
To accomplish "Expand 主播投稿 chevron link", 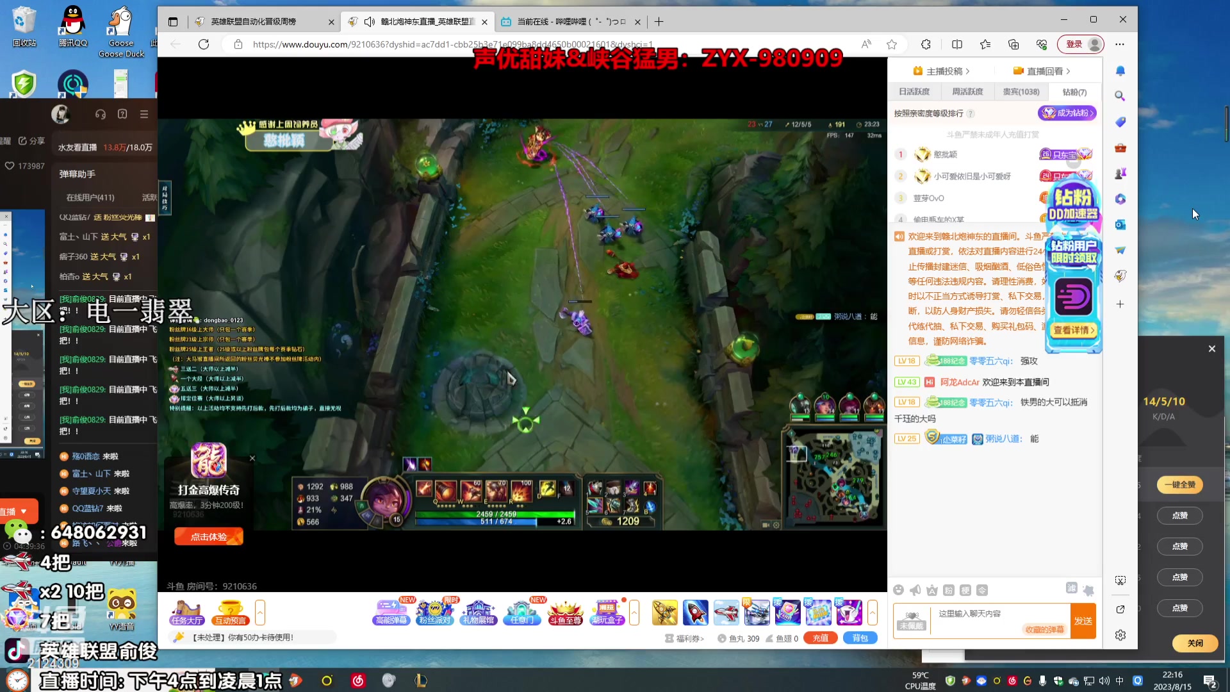I will pyautogui.click(x=941, y=71).
